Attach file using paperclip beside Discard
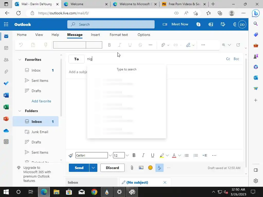 [132, 168]
